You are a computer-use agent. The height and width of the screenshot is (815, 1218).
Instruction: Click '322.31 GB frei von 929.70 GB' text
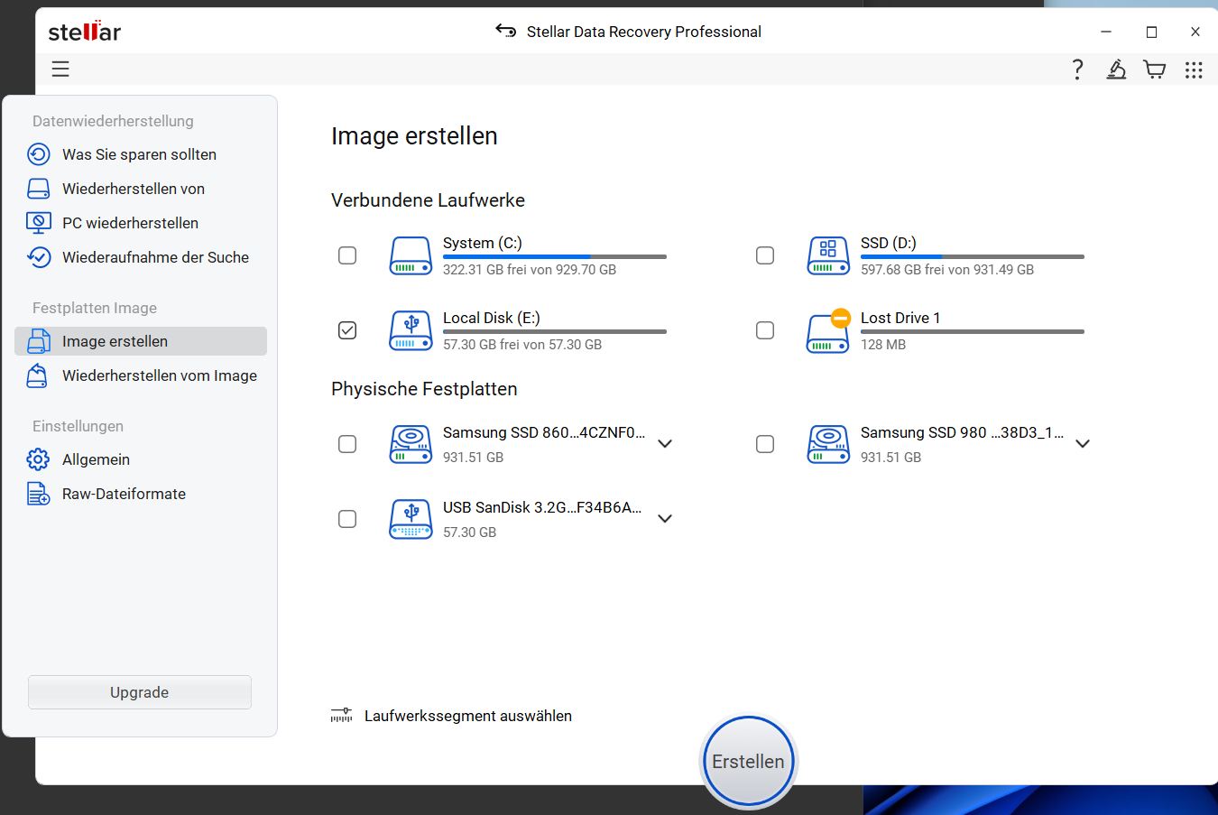point(530,270)
